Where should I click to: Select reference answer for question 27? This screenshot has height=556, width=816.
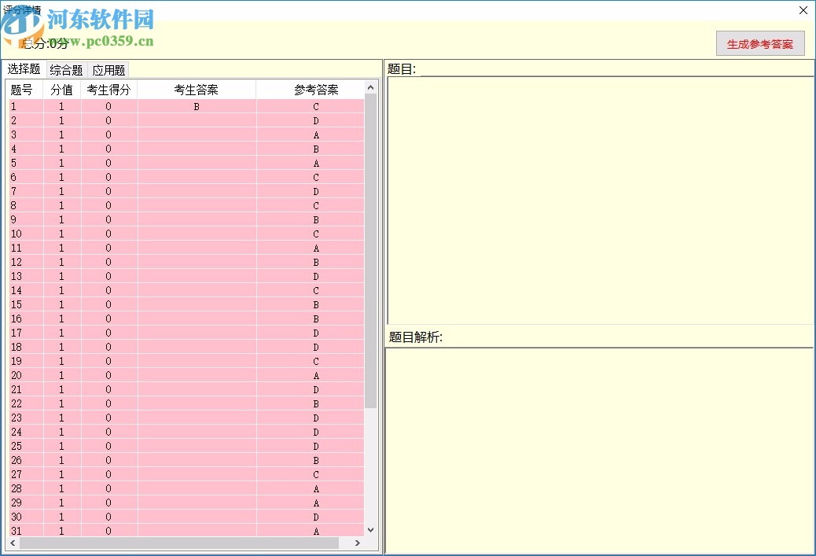coord(316,473)
